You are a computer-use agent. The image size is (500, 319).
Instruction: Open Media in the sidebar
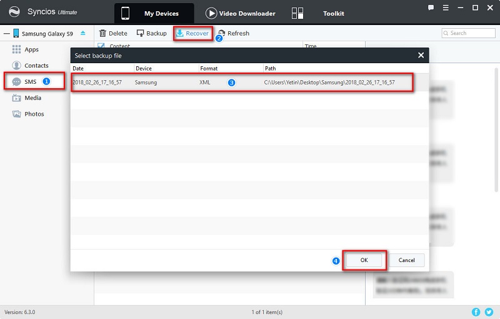pos(33,98)
